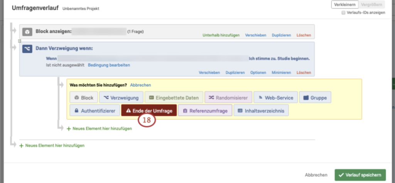Tick the Verlaufs-IDs anzeigen checkbox
The width and height of the screenshot is (395, 183).
point(343,13)
